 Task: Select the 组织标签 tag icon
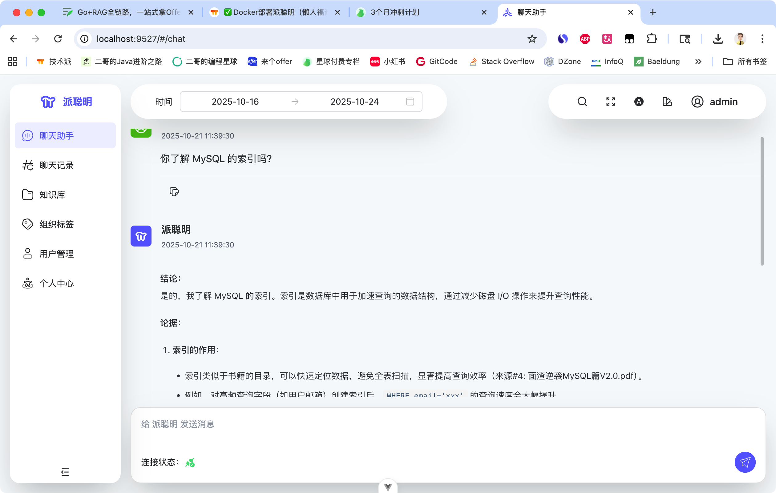pos(28,224)
